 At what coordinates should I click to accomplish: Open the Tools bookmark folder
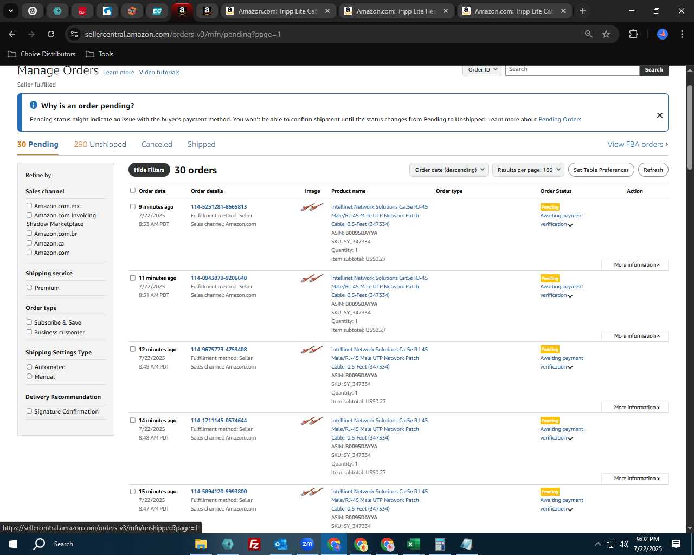point(100,54)
